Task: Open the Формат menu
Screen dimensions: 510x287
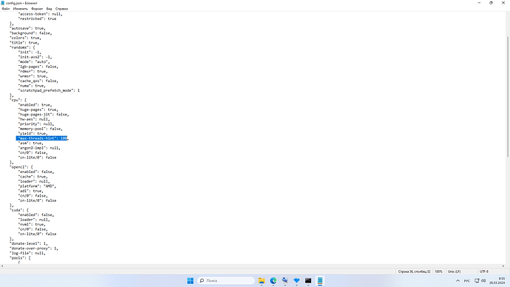Action: (37, 9)
